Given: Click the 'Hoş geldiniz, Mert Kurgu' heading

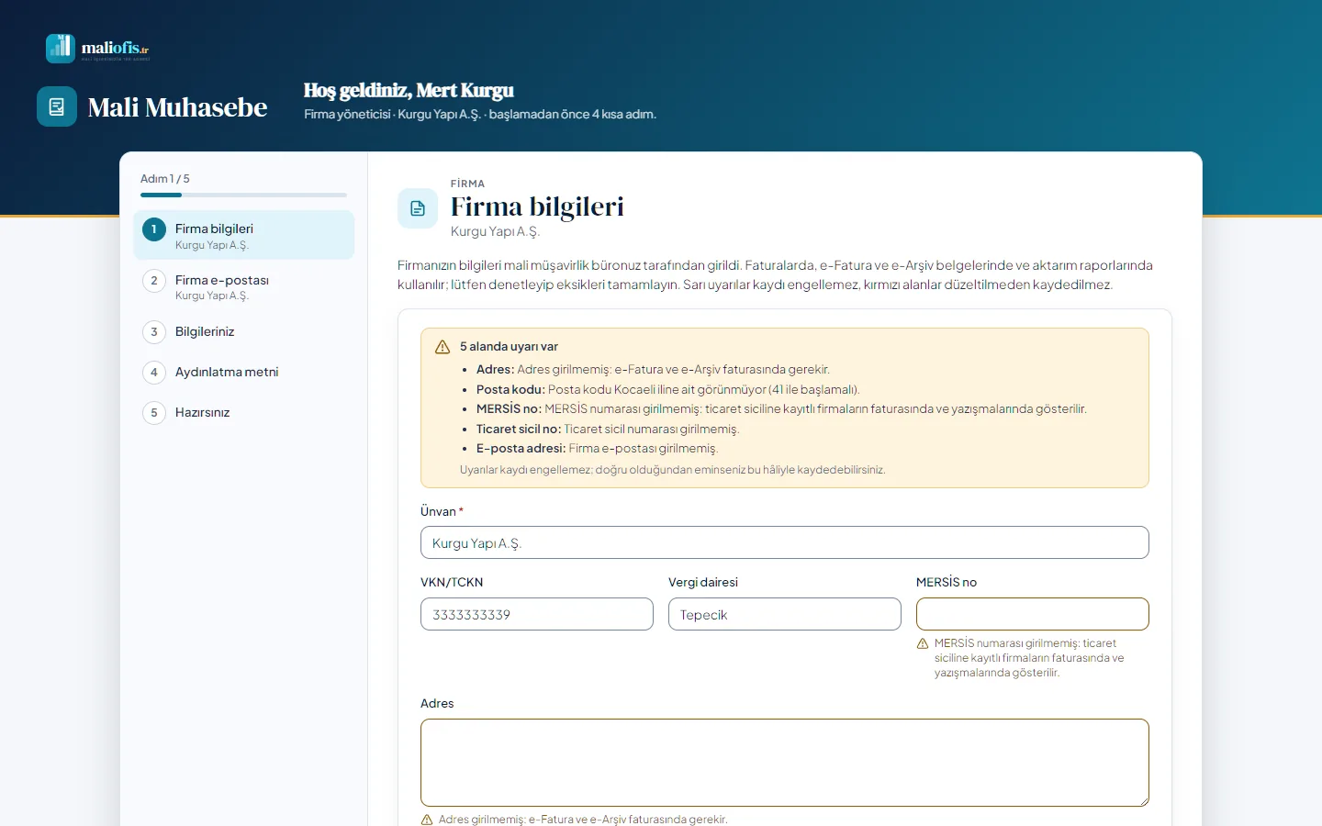Looking at the screenshot, I should pyautogui.click(x=409, y=90).
